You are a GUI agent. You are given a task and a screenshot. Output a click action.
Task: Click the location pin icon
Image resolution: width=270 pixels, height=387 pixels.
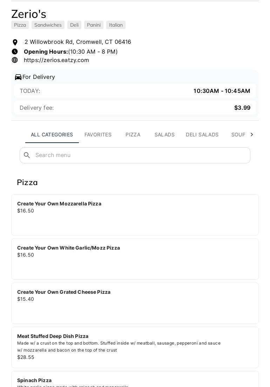(15, 42)
